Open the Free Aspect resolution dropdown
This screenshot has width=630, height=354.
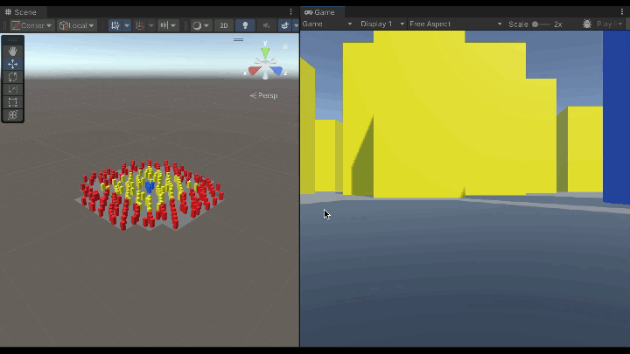[x=456, y=24]
